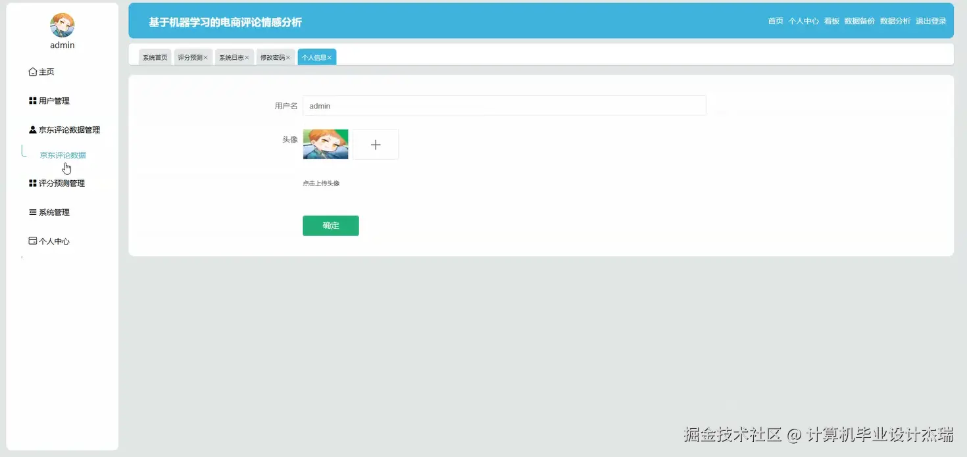967x457 pixels.
Task: Click 数据分析 in the top navigation
Action: [895, 20]
